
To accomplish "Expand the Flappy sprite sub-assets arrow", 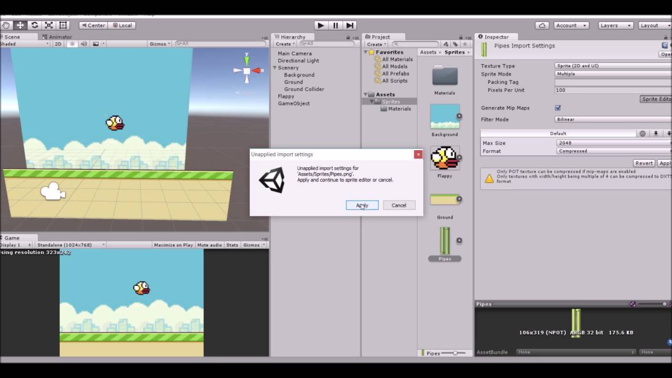I will (x=459, y=157).
